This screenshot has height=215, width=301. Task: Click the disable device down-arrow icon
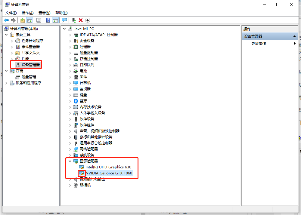tap(88, 20)
